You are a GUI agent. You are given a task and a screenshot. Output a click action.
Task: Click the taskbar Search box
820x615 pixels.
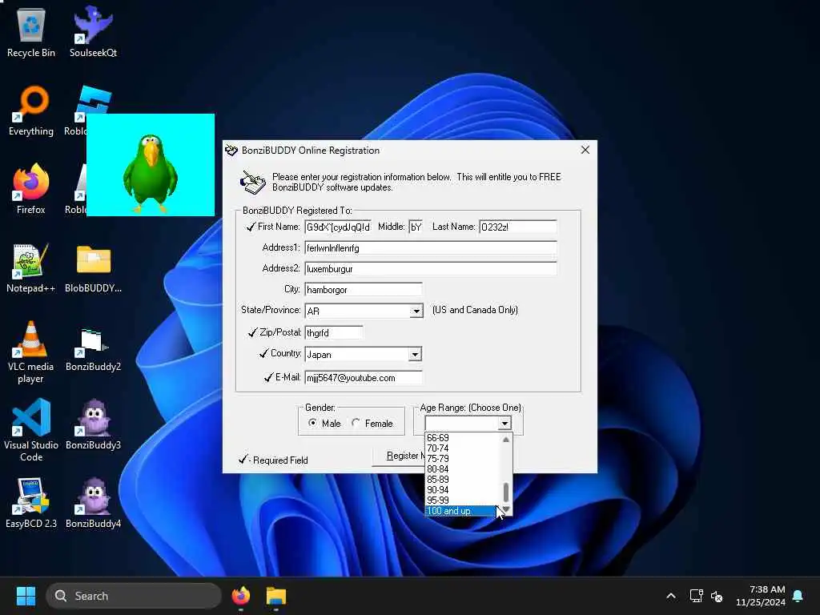[134, 596]
